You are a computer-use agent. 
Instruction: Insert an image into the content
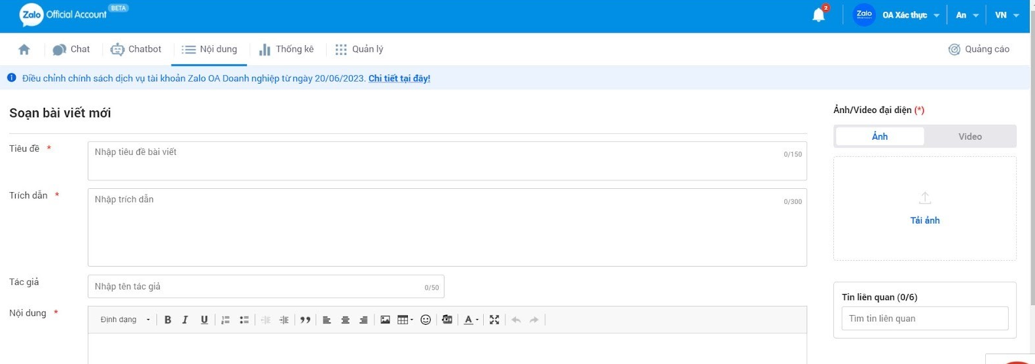click(x=385, y=320)
